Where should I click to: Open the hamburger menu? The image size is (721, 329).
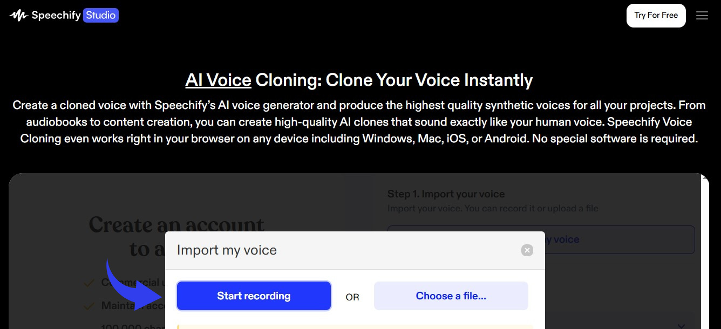[702, 16]
